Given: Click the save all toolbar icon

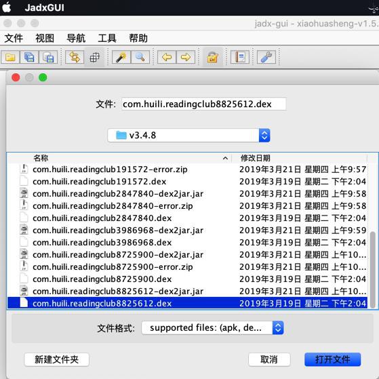Looking at the screenshot, I should (x=29, y=57).
